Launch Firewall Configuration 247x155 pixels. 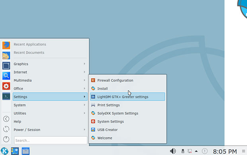click(127, 80)
